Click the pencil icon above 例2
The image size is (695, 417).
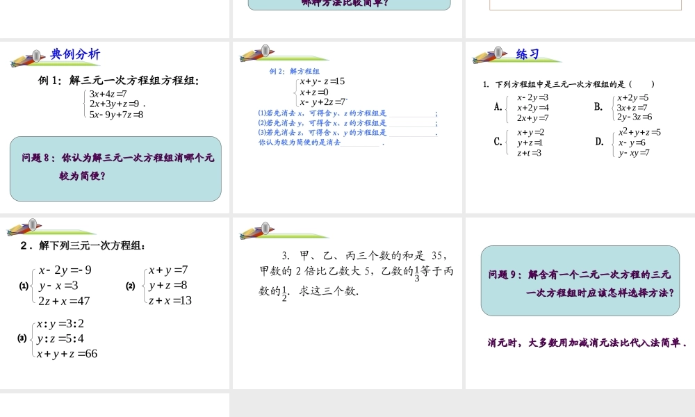tap(257, 54)
